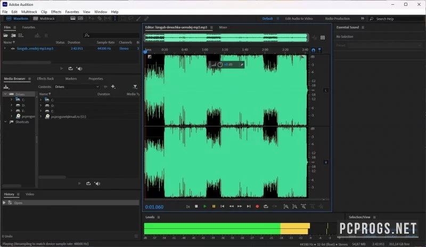Click the add shortcut plus icon

[113, 86]
